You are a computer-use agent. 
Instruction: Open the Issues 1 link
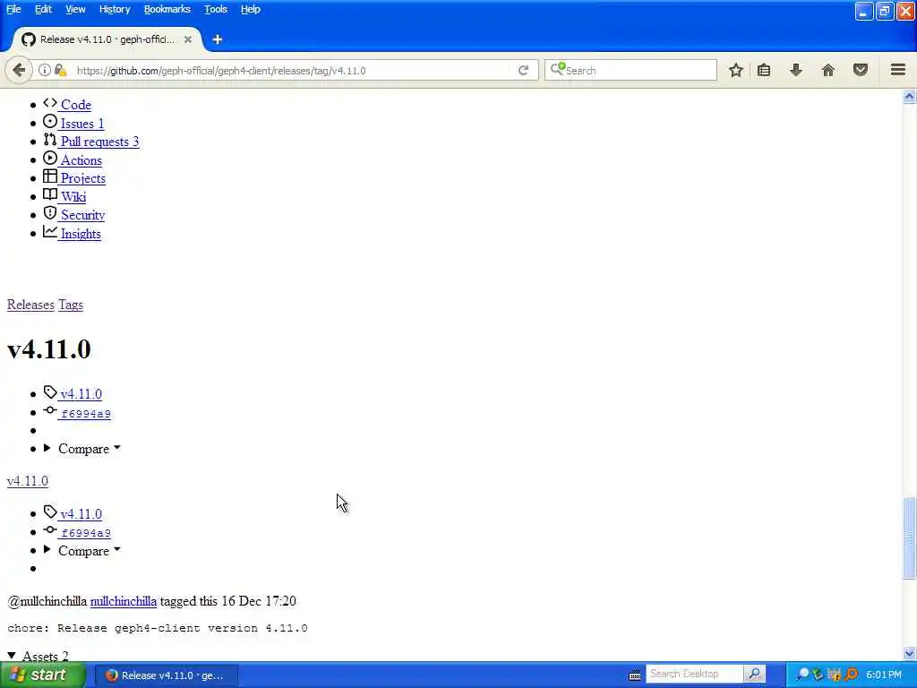pos(81,124)
